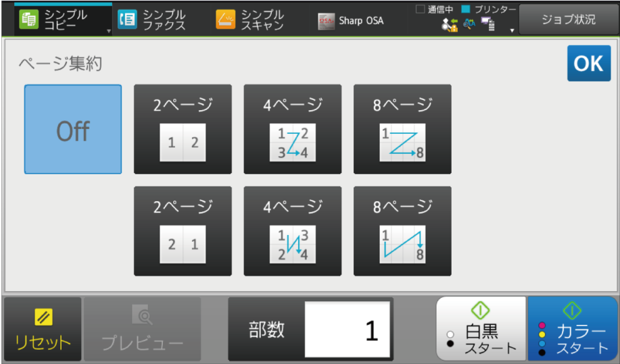The width and height of the screenshot is (620, 364).
Task: Expand the status area dropdown arrow
Action: 512,30
